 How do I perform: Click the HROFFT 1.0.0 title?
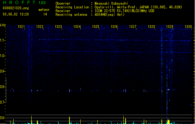click(x=24, y=2)
